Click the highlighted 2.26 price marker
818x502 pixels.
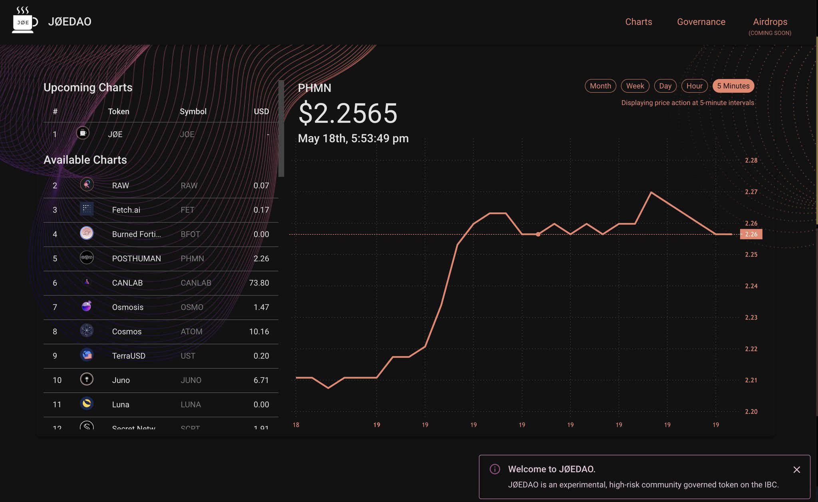751,234
